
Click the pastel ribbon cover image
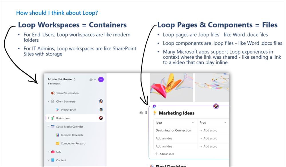tap(212, 87)
